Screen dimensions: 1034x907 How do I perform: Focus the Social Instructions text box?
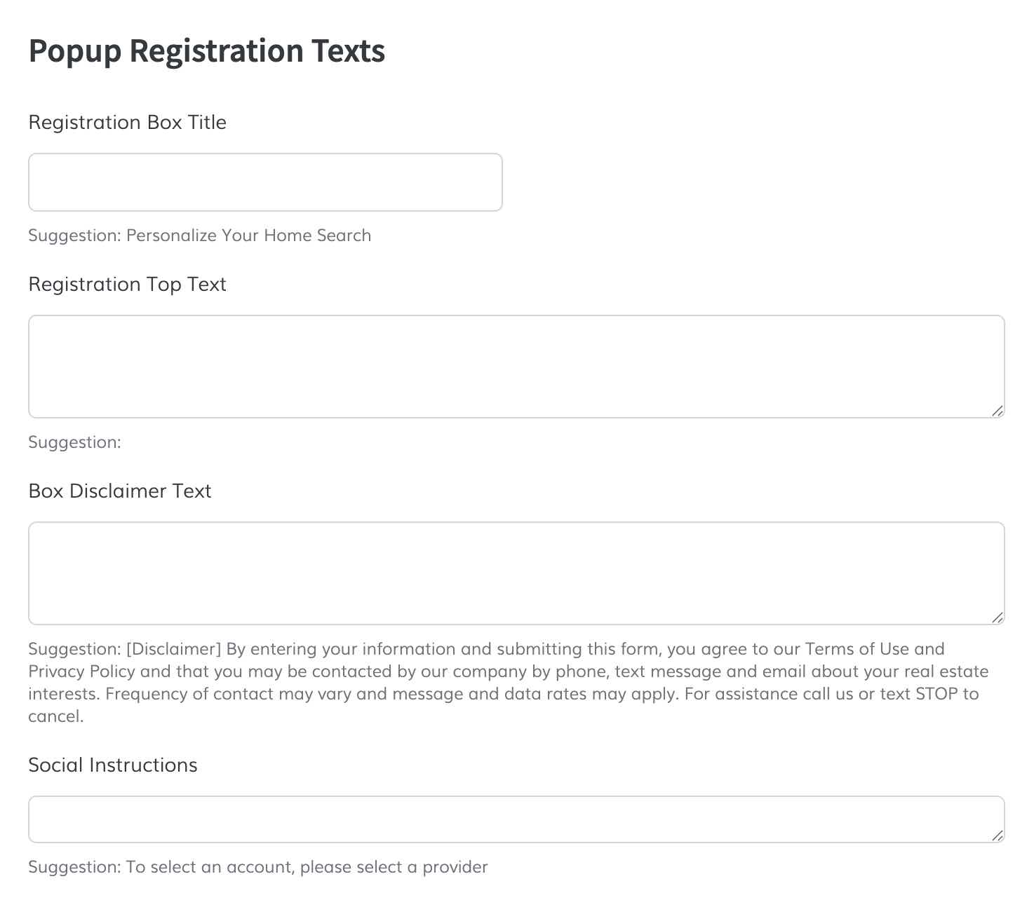point(516,819)
